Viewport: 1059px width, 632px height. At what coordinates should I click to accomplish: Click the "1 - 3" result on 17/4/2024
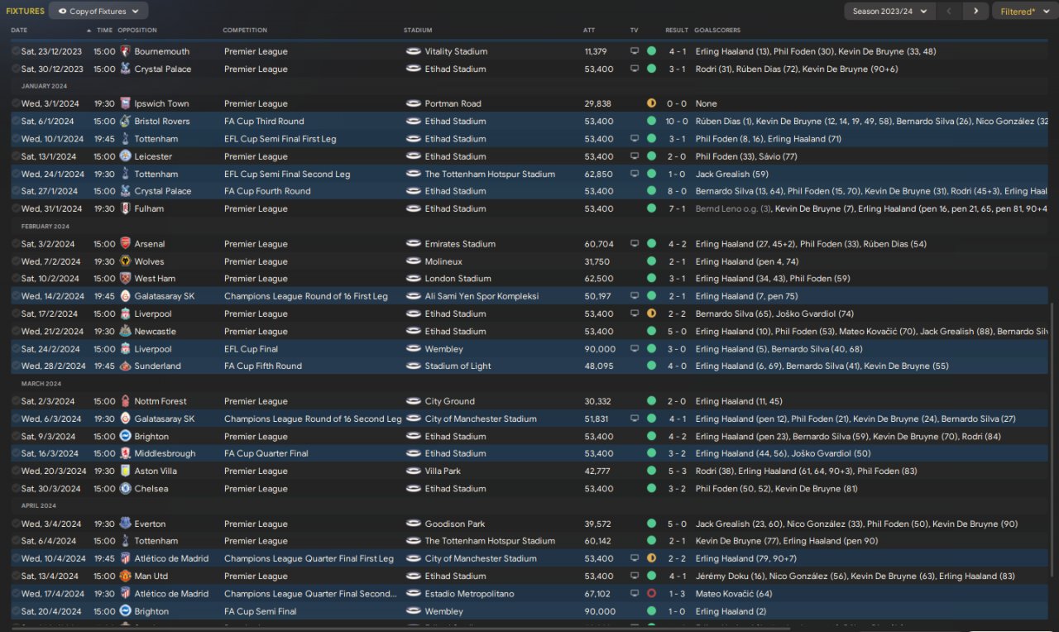click(x=677, y=594)
